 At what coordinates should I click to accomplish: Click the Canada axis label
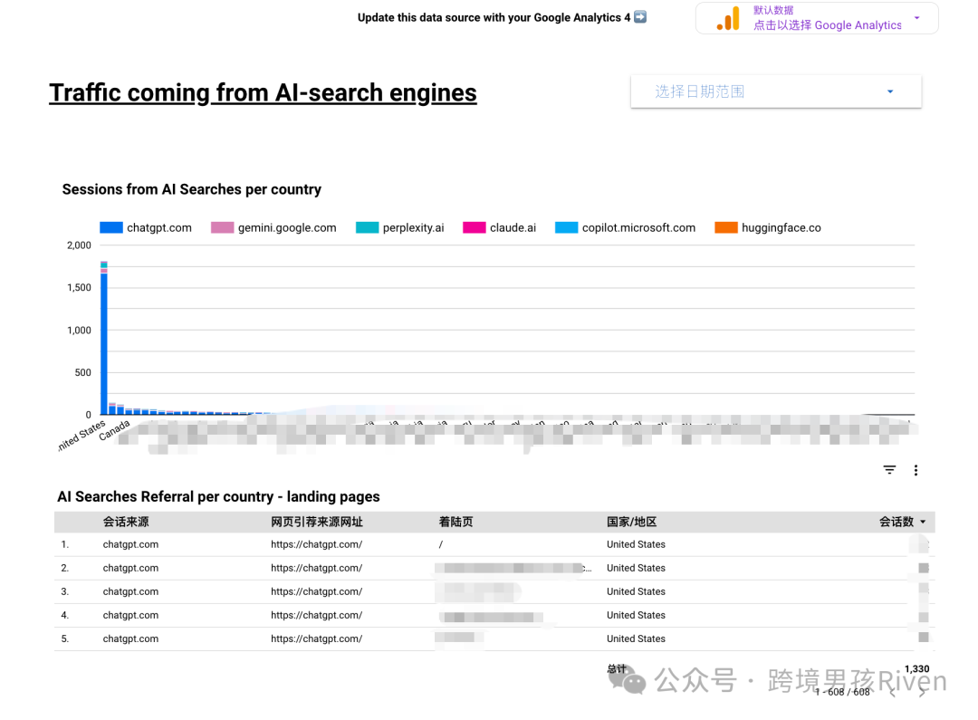[x=114, y=430]
